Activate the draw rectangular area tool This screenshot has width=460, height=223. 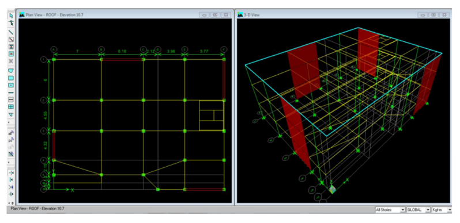tap(11, 78)
